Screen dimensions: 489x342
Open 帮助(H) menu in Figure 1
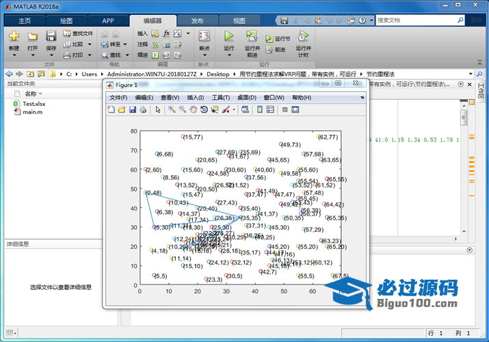(x=302, y=98)
